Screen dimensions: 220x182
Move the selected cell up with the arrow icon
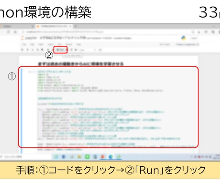tap(48, 50)
